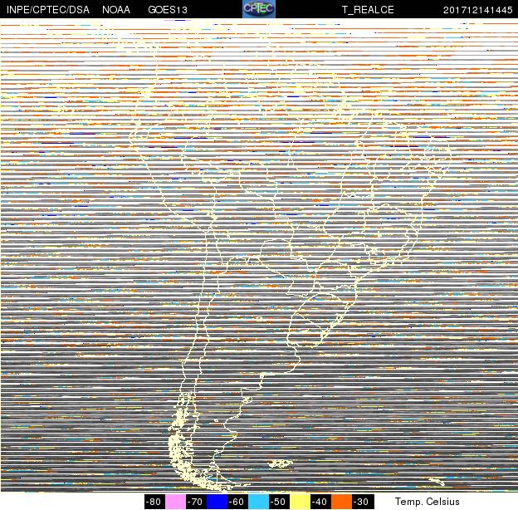Click the T_REALCE product label
The width and height of the screenshot is (518, 510).
(x=368, y=10)
